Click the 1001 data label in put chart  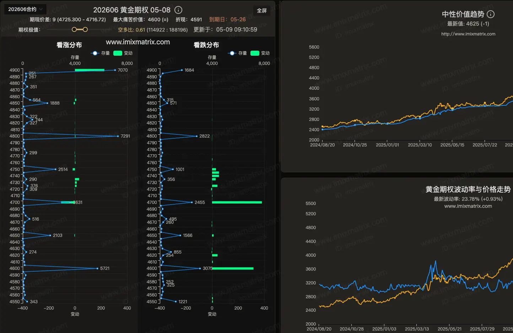click(180, 170)
